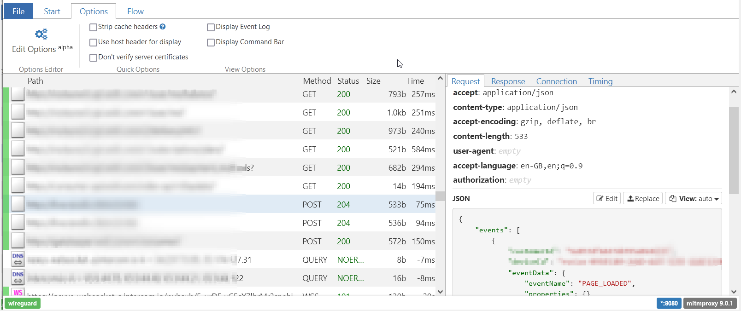This screenshot has height=311, width=741.
Task: Select the POST 204 row taking 94ms
Action: click(x=219, y=223)
